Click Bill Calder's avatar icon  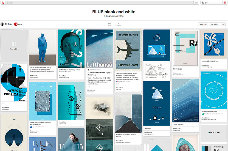2,24
